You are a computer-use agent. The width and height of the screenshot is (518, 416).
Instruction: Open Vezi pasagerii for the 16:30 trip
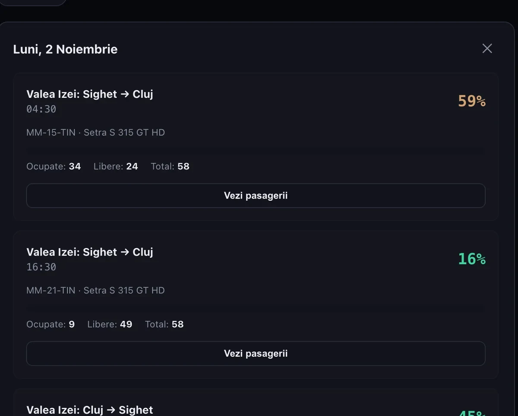pyautogui.click(x=256, y=353)
